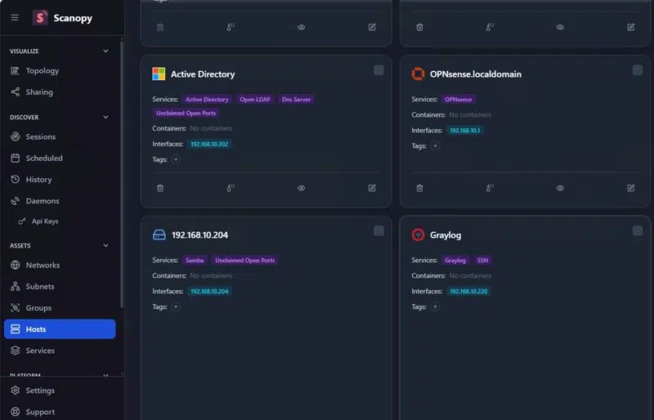654x420 pixels.
Task: Select the OPNsense.localdomain host checkbox
Action: (x=638, y=70)
